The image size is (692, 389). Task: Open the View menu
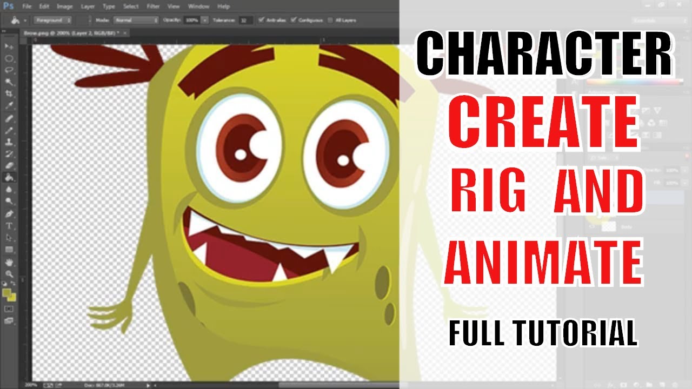tap(174, 6)
